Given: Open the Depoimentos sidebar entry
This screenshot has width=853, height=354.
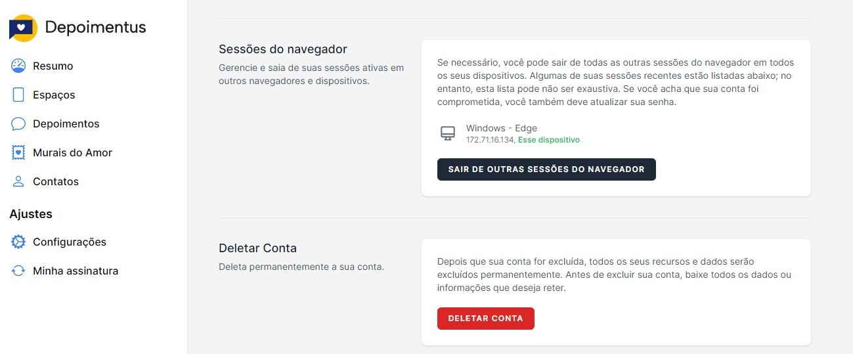Looking at the screenshot, I should coord(66,123).
